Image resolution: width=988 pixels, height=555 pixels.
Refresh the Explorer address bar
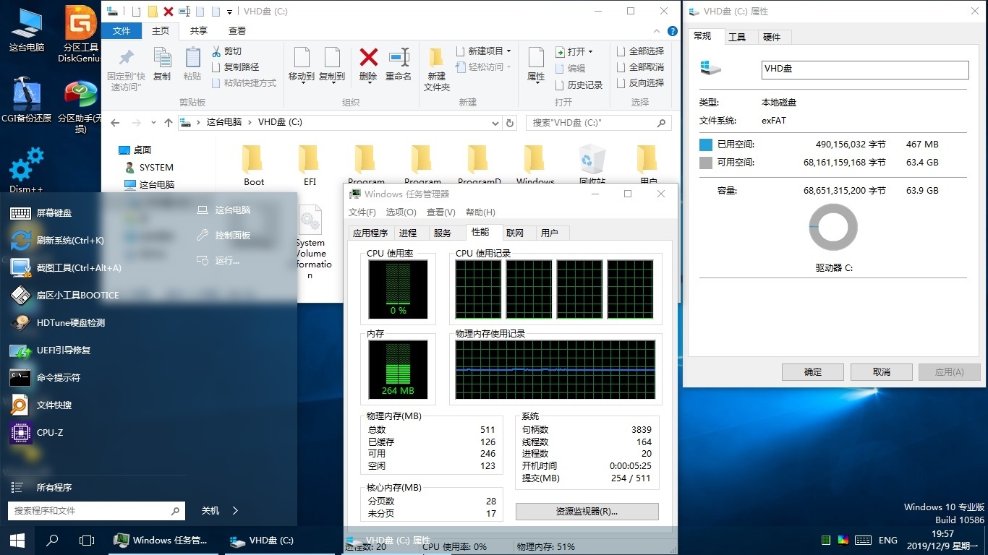(x=510, y=123)
